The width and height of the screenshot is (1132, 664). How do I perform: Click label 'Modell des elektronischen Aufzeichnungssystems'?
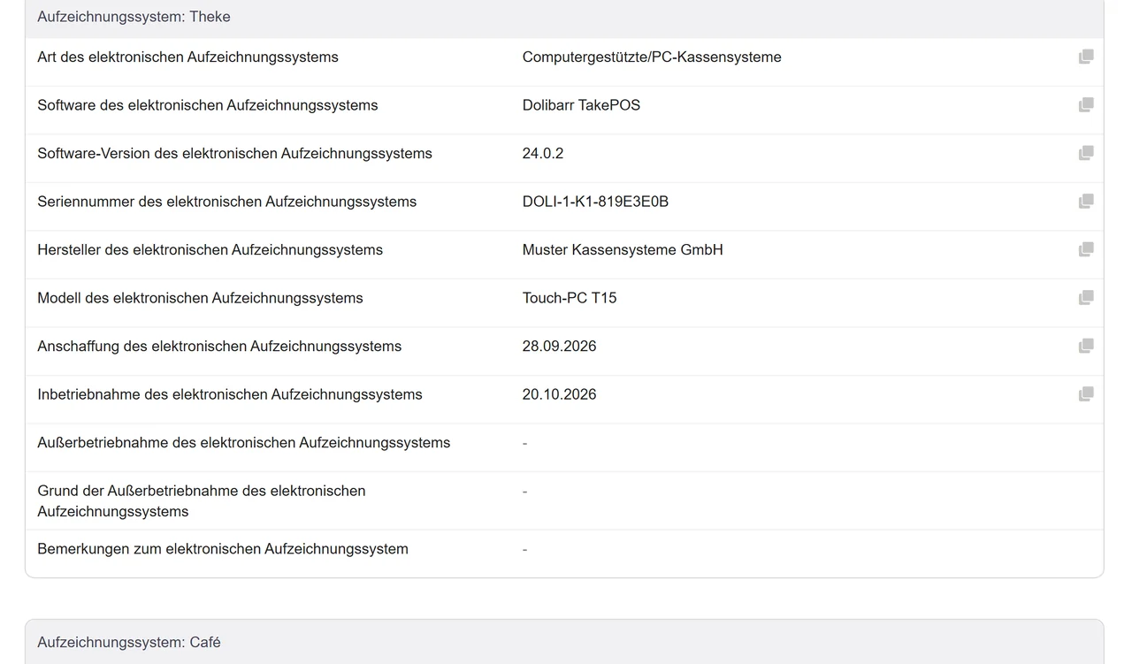tap(200, 298)
